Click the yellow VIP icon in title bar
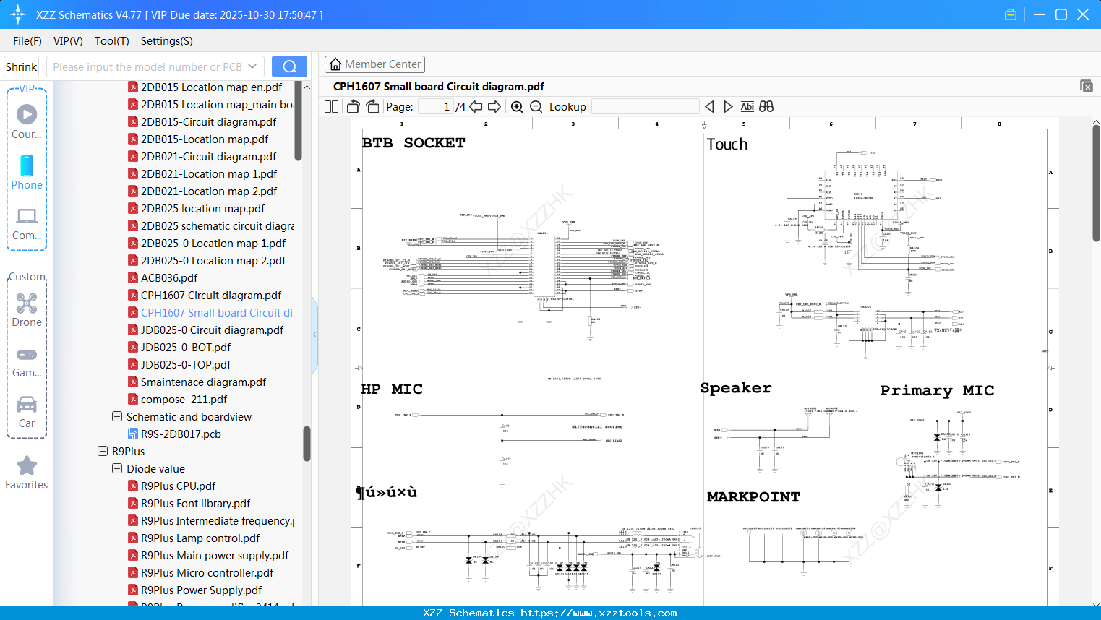Screen dimensions: 1101x620 point(1011,14)
